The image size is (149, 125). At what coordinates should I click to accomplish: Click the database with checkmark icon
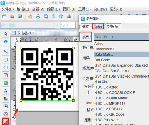(x=61, y=16)
